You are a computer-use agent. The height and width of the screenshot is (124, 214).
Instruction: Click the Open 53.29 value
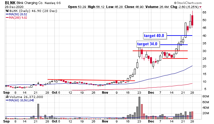pos(77,7)
